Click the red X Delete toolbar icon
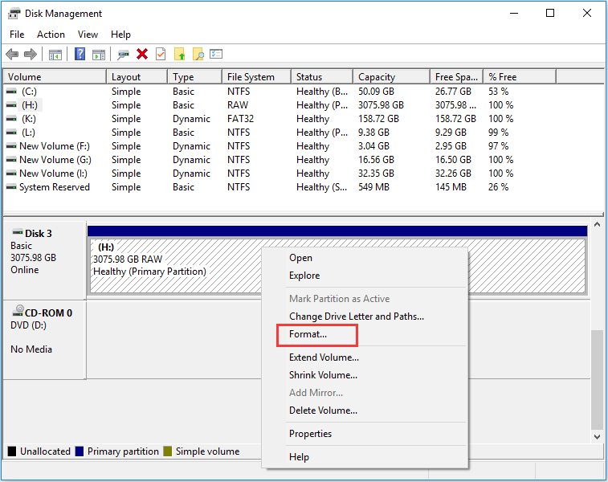 click(142, 55)
